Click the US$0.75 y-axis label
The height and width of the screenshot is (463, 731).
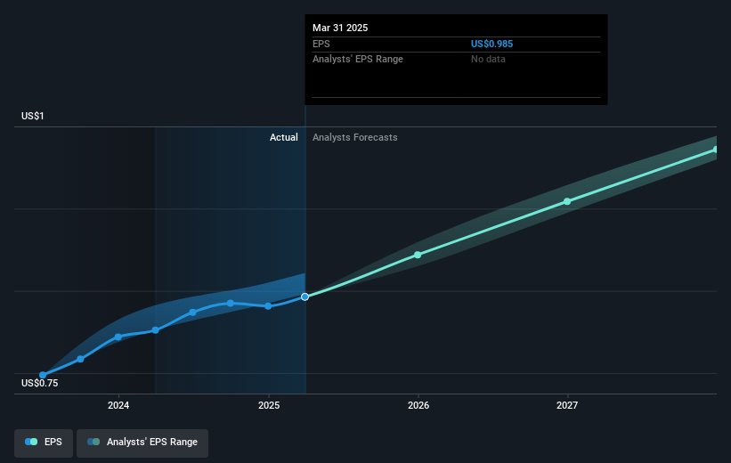[40, 383]
